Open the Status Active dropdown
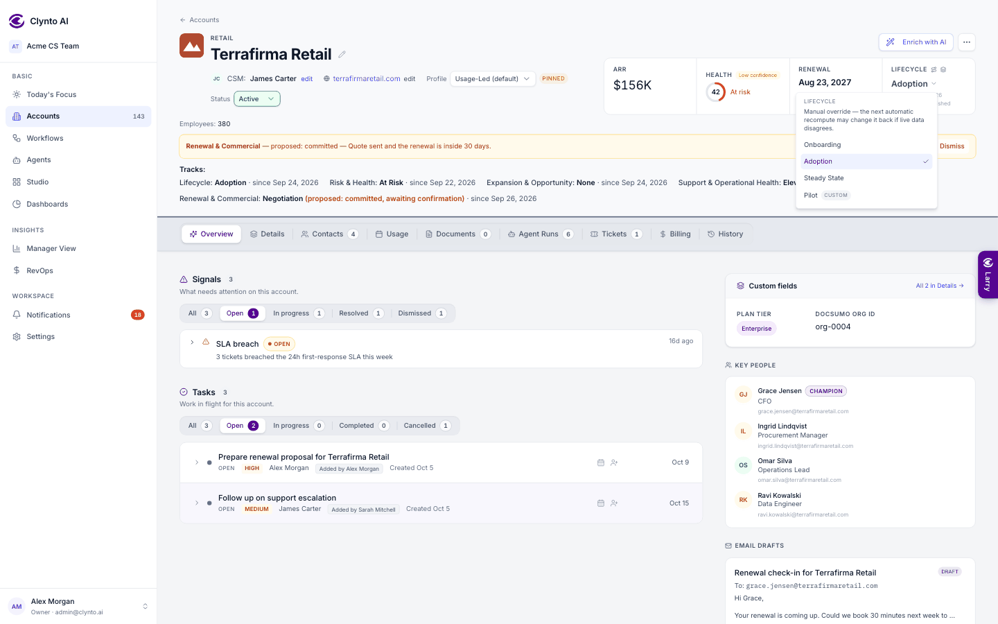The height and width of the screenshot is (624, 998). point(257,99)
